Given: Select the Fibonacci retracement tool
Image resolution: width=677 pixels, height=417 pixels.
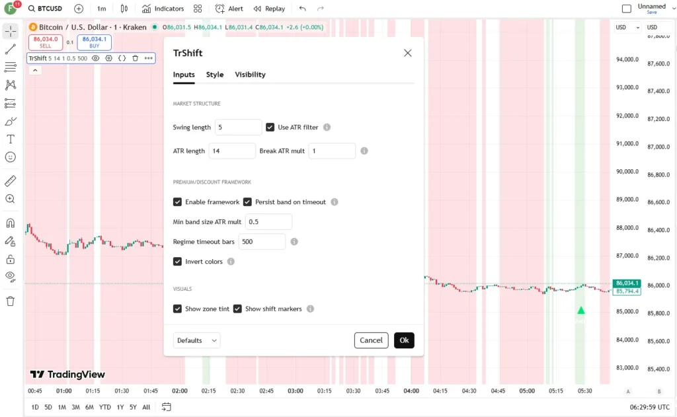Looking at the screenshot, I should click(x=11, y=67).
